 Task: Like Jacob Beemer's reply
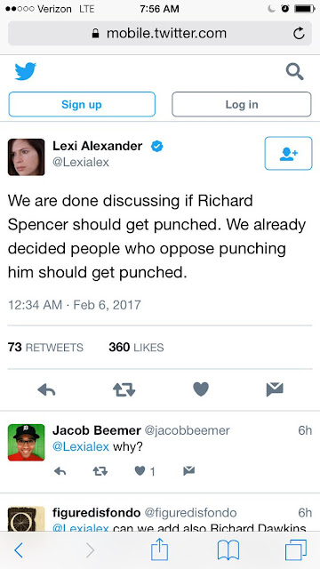(140, 471)
